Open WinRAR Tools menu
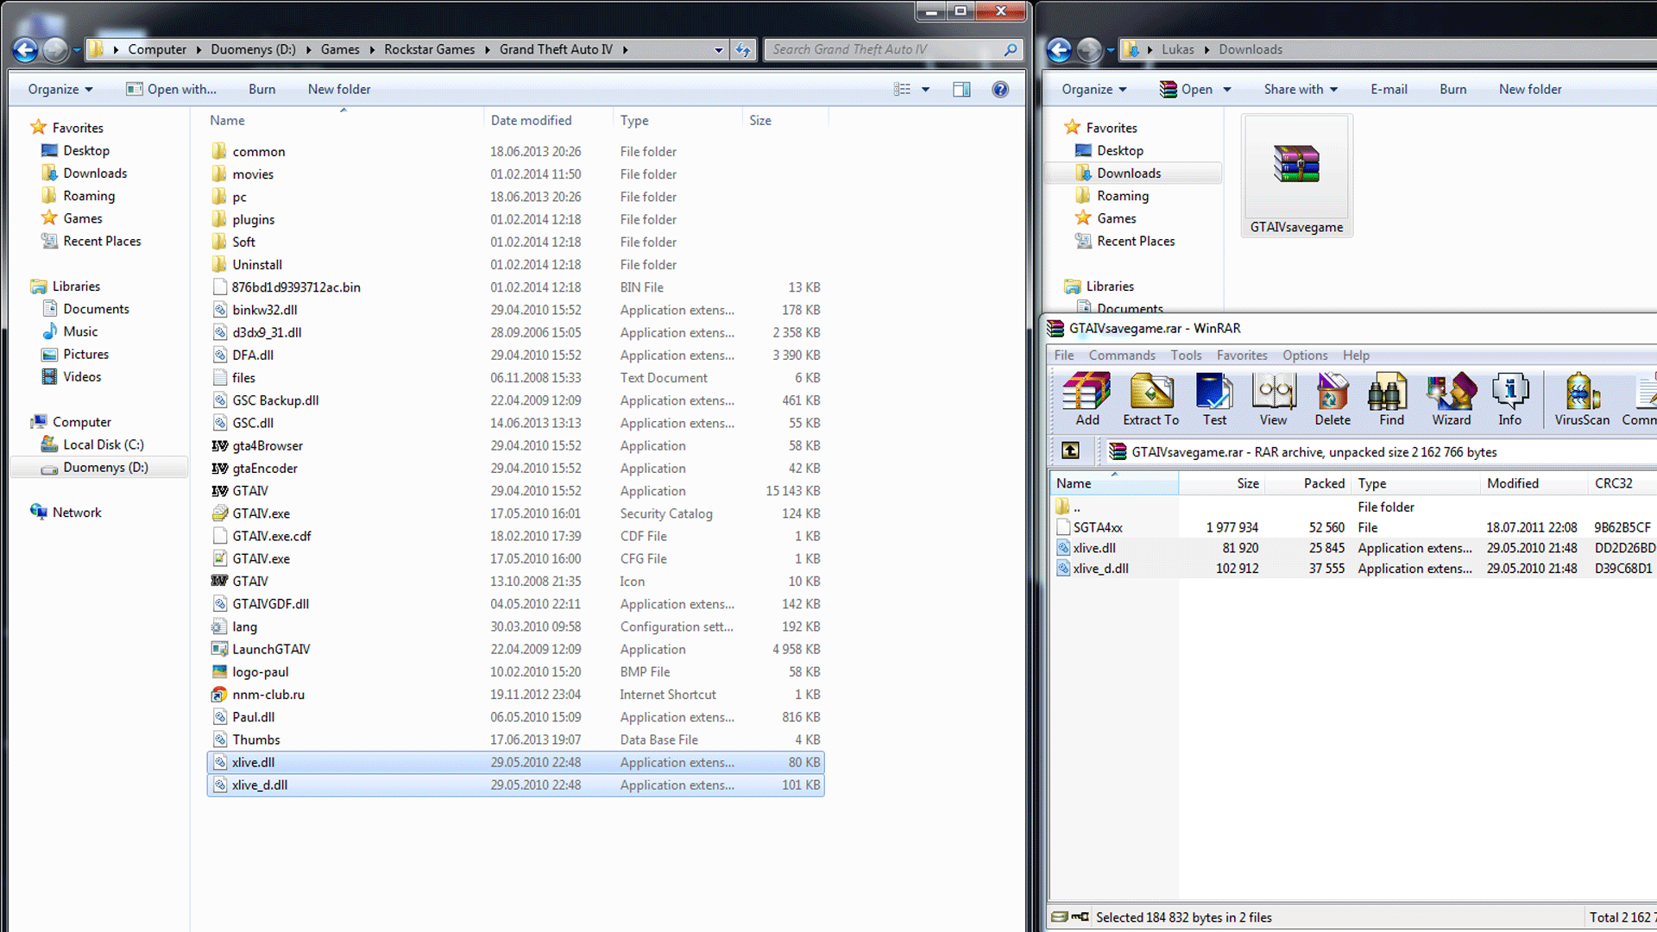The width and height of the screenshot is (1657, 932). (1186, 355)
